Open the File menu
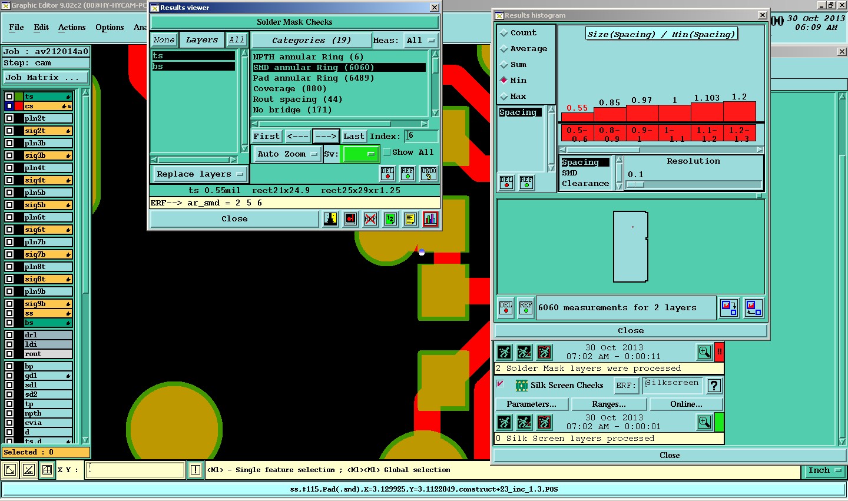Screen dimensions: 848x501 click(16, 28)
